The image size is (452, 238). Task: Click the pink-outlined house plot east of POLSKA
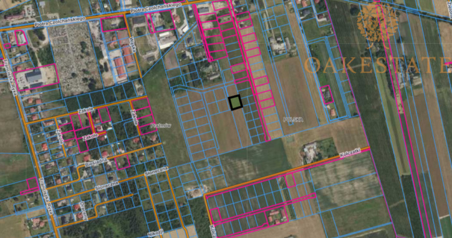pos(327,95)
